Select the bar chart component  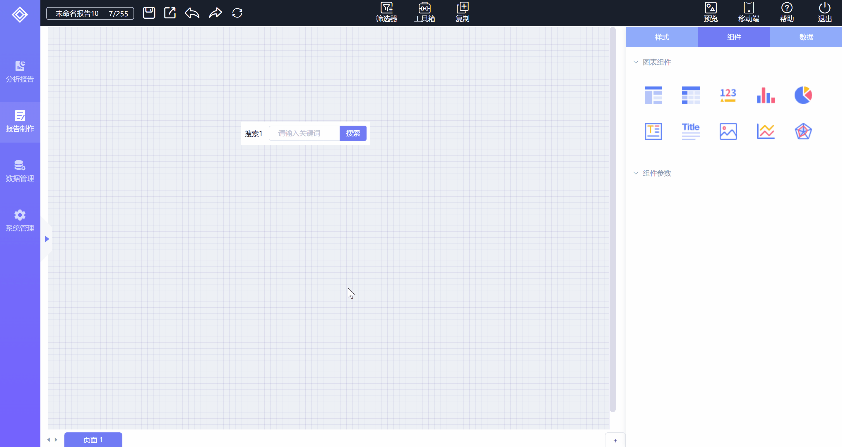[x=766, y=95]
